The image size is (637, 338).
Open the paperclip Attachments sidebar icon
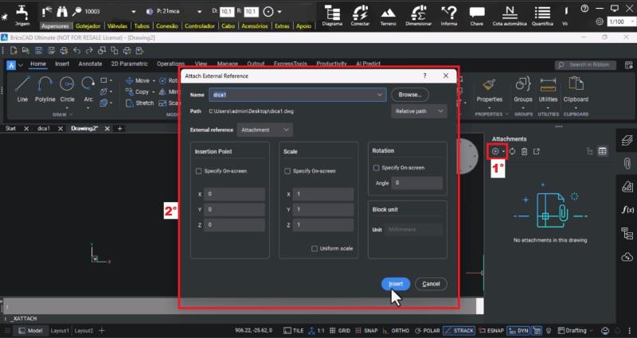pyautogui.click(x=627, y=163)
